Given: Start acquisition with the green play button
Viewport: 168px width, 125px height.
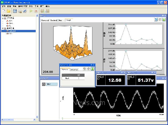Looking at the screenshot, I should [31, 11].
